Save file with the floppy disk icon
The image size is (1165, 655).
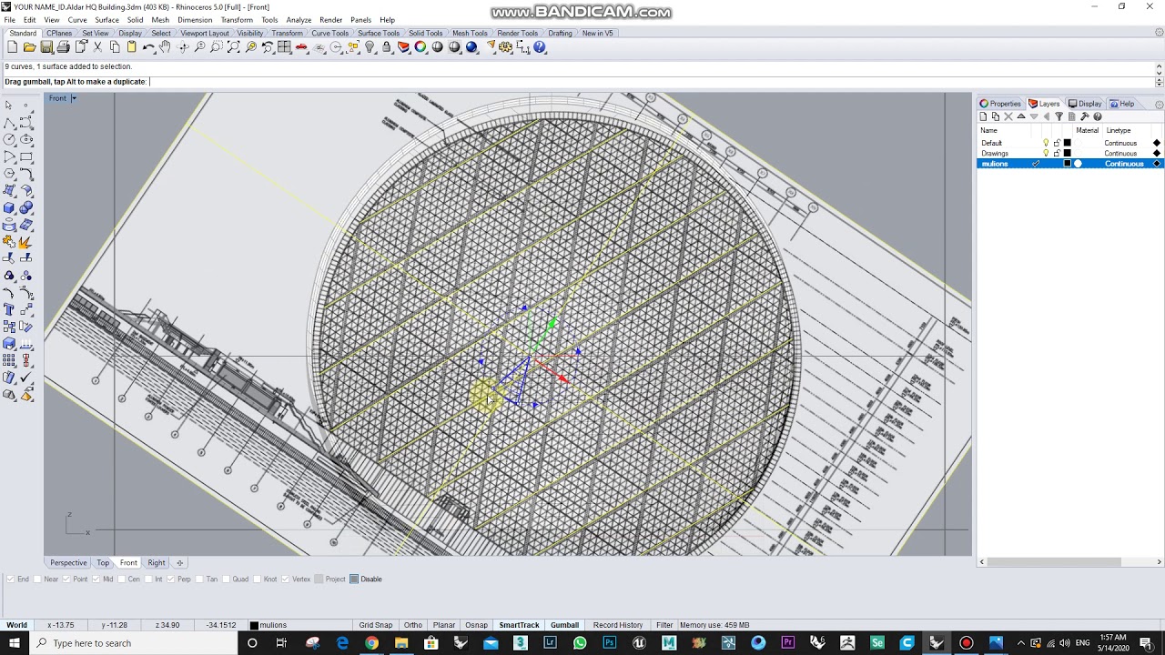coord(46,47)
